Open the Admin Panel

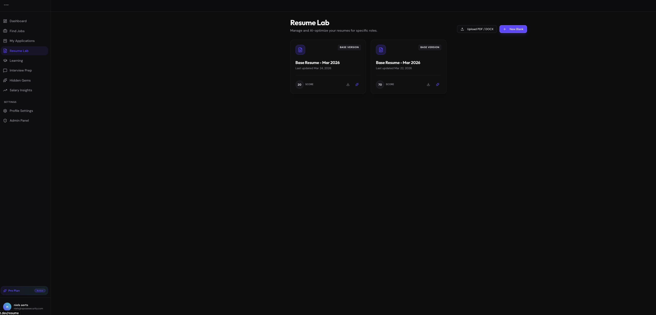[x=19, y=121]
